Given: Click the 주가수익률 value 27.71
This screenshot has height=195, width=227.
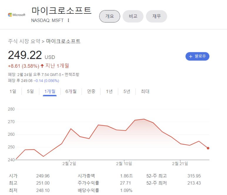Looking at the screenshot, I should 125,183.
